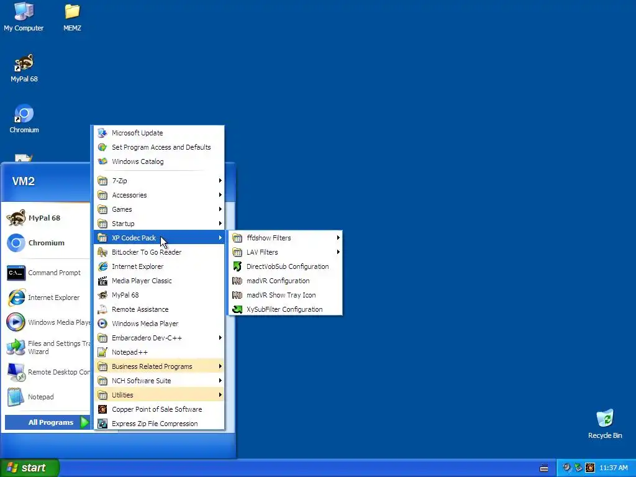Choose Internet Explorer in All Programs list
Image resolution: width=636 pixels, height=477 pixels.
(159, 266)
